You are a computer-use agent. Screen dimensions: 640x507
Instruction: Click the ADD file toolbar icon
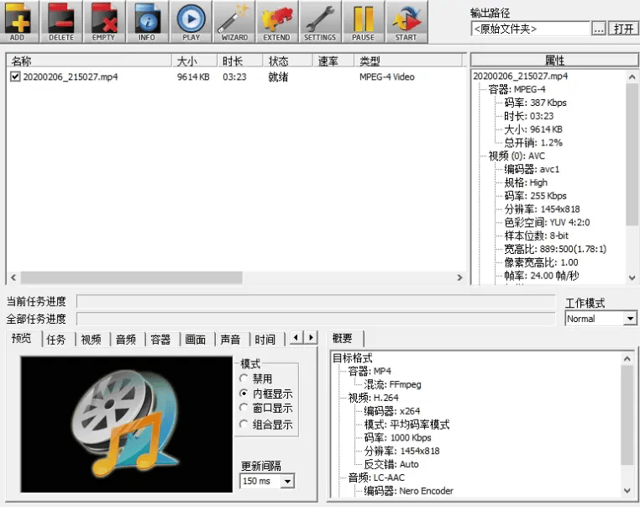(x=18, y=21)
